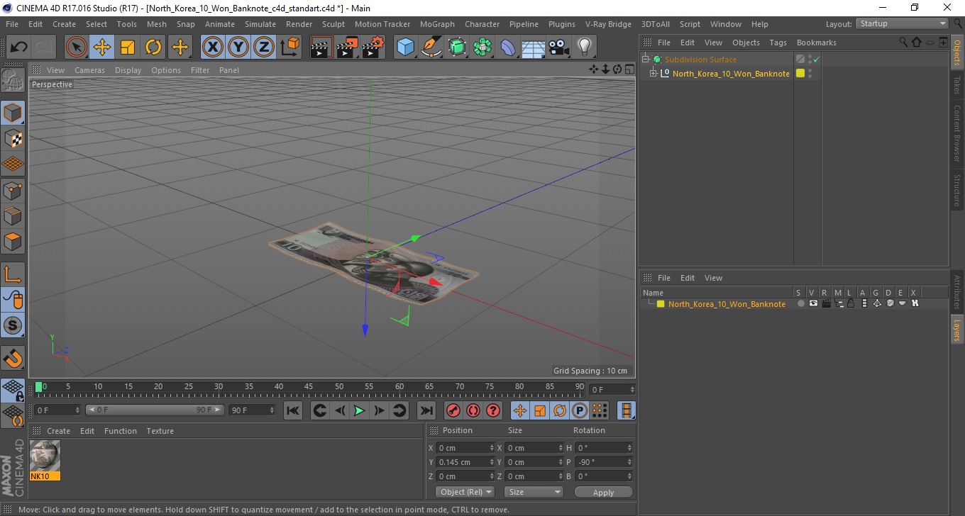Activate the Rotate tool
The image size is (965, 516).
click(x=153, y=47)
